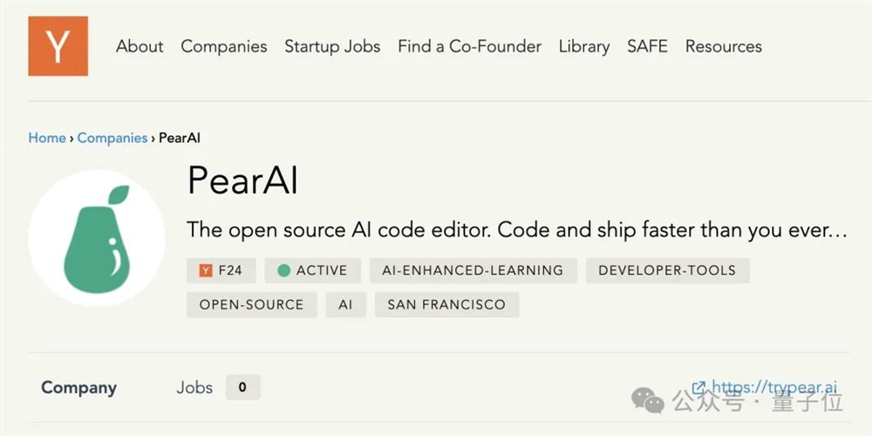Open Startup Jobs page
Image resolution: width=872 pixels, height=436 pixels.
click(332, 46)
